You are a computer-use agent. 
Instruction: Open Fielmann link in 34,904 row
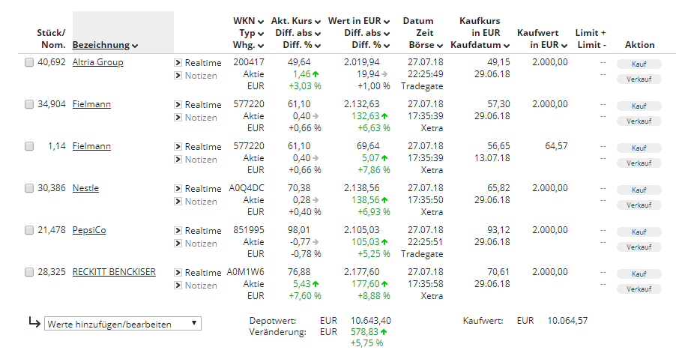(x=91, y=104)
